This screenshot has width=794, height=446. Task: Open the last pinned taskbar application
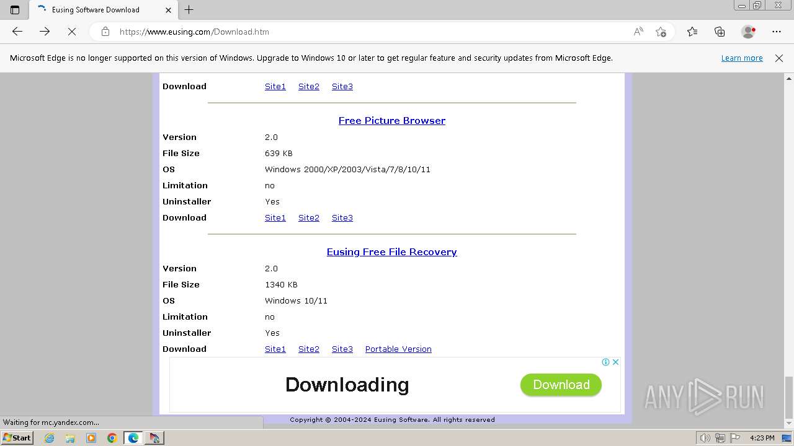tap(154, 438)
